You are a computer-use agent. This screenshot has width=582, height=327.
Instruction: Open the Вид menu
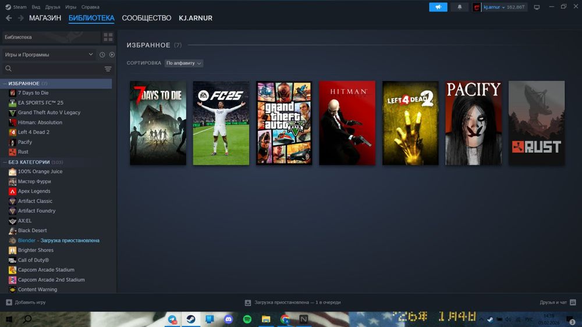tap(36, 7)
